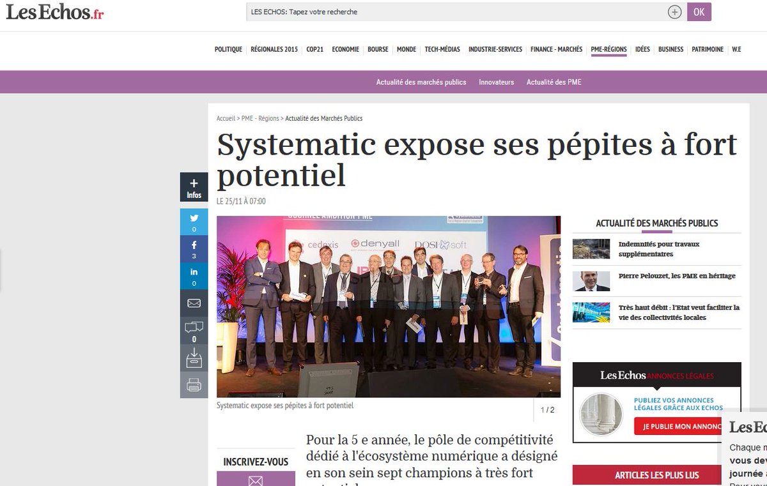
Task: Open Pierre Pelouzet, les PME en héritage
Action: pyautogui.click(x=677, y=276)
